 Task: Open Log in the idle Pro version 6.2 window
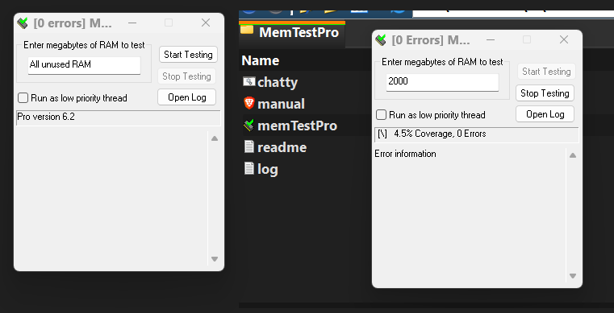click(x=187, y=97)
